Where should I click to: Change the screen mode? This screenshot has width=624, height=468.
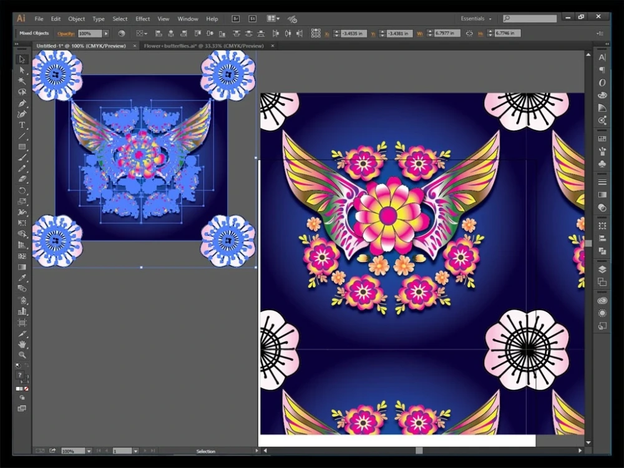click(22, 408)
